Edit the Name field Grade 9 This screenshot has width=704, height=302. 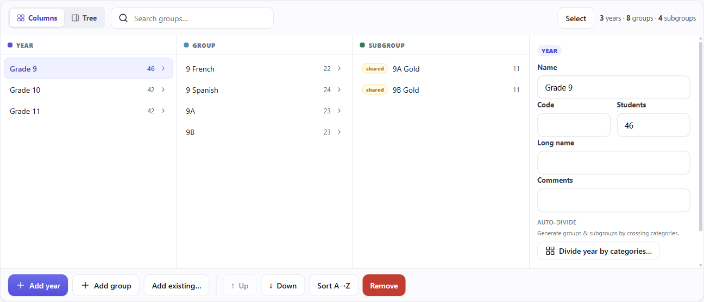pyautogui.click(x=613, y=87)
